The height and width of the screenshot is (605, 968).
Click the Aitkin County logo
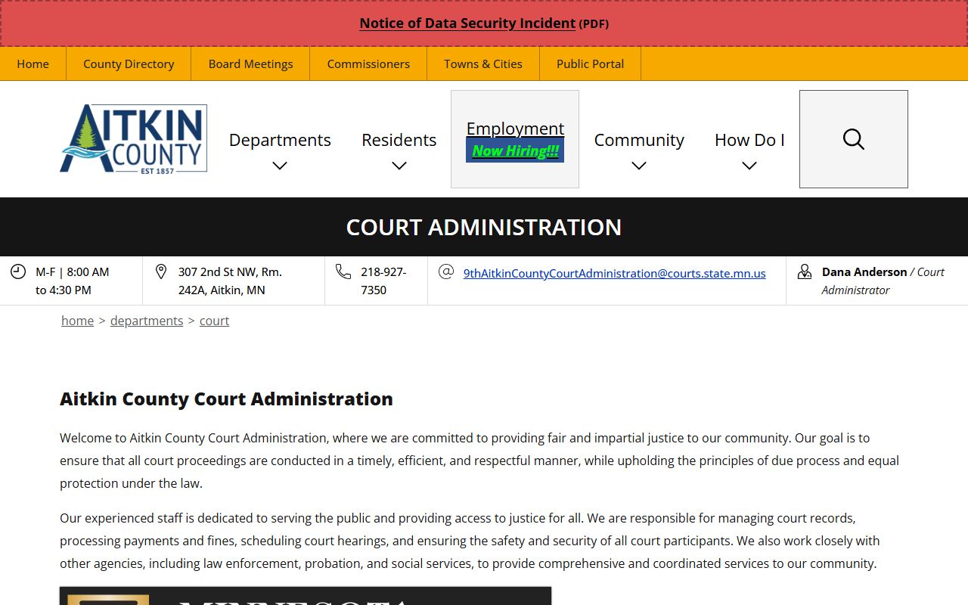pyautogui.click(x=134, y=139)
